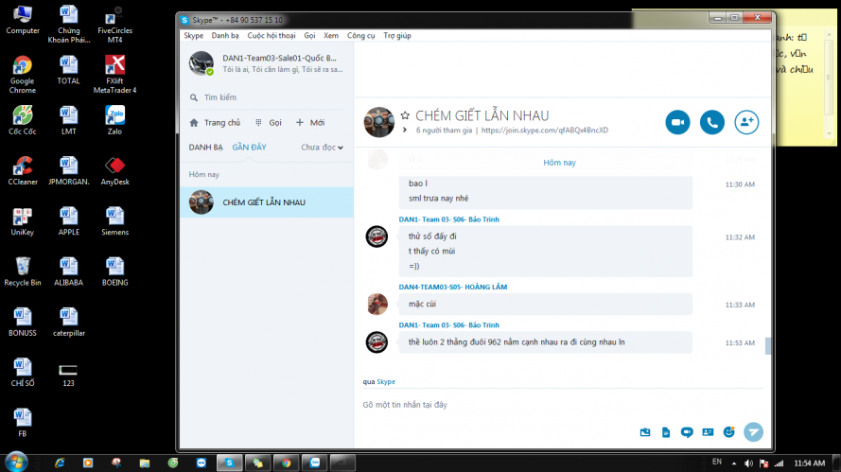Click the volume icon in system tray
The width and height of the screenshot is (841, 472).
(748, 463)
